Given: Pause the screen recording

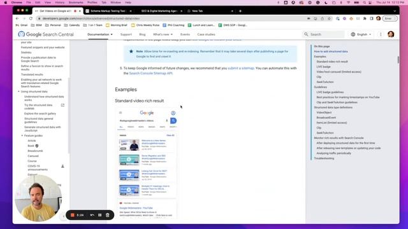Looking at the screenshot, I should tap(100, 215).
